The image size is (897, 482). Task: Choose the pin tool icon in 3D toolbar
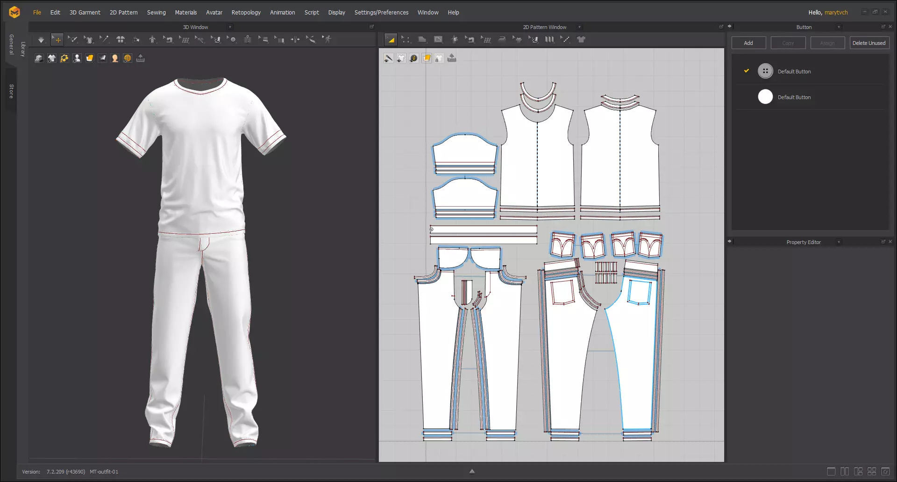click(104, 40)
